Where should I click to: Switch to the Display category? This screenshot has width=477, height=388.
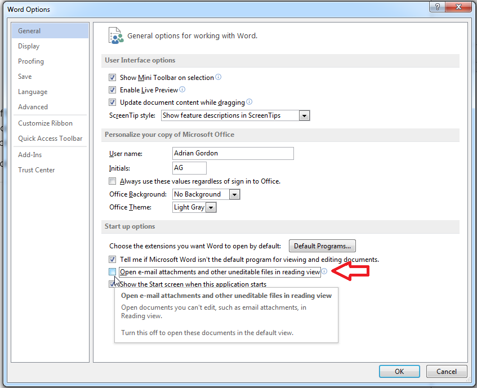click(x=50, y=46)
